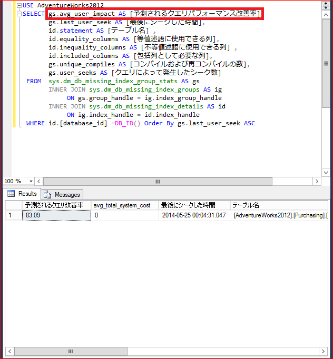Click the editor horizontal scroll right arrow
This screenshot has width=333, height=359.
317,181
